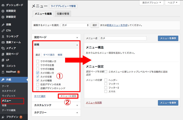Click the Comments speech bubble icon
Image resolution: width=183 pixels, height=120 pixels.
3,66
